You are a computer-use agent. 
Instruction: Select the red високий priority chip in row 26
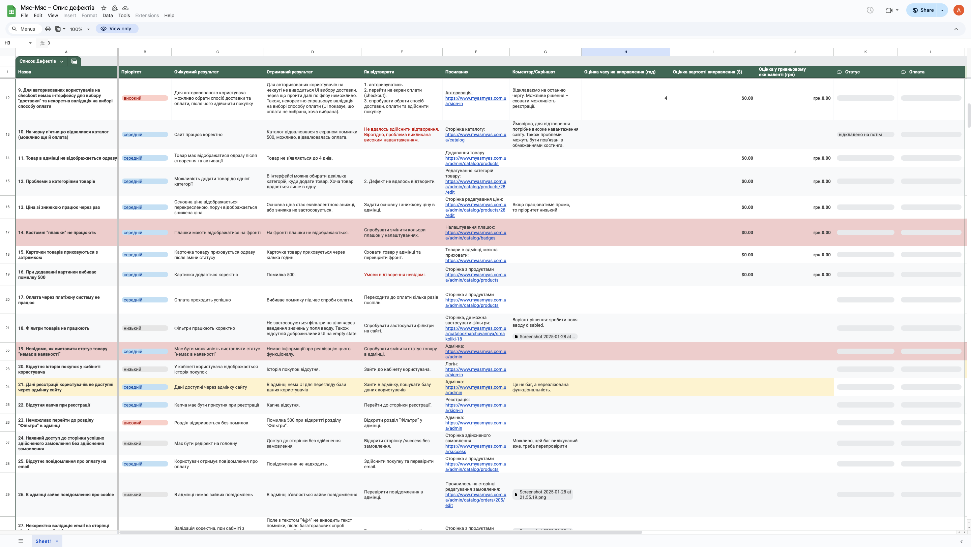tap(145, 423)
